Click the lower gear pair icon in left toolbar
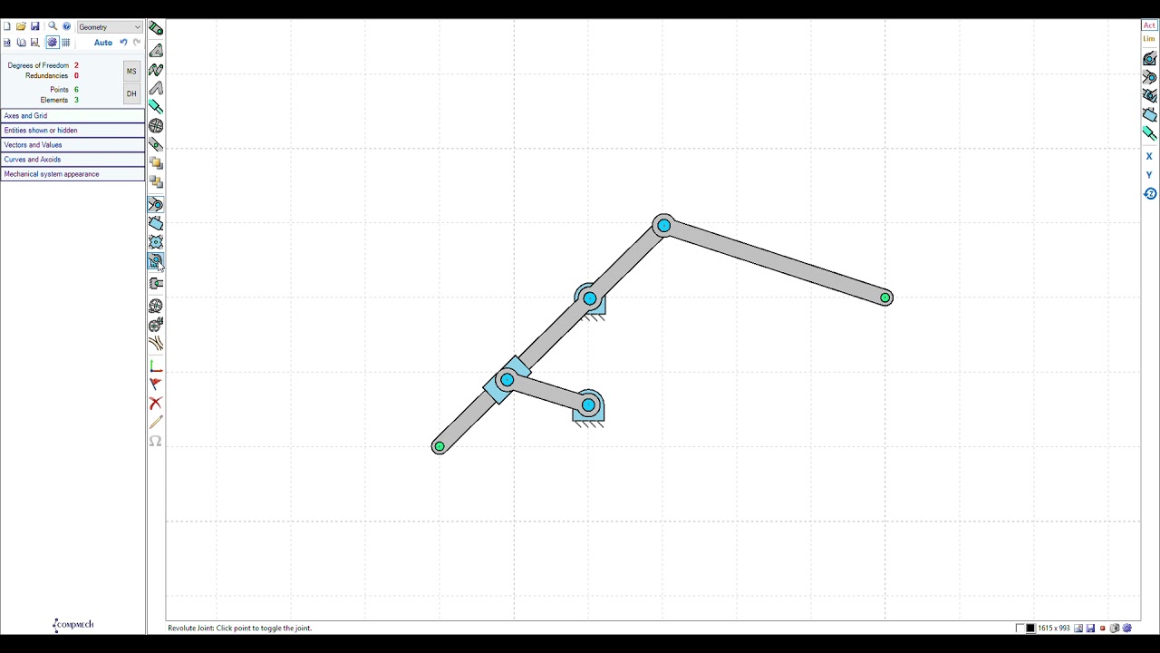 [x=156, y=325]
